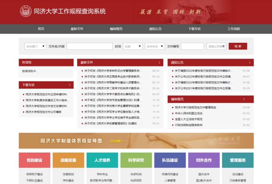Open 填报2023年度校级行政规范性文件 notice
This screenshot has height=184, width=272.
click(204, 71)
